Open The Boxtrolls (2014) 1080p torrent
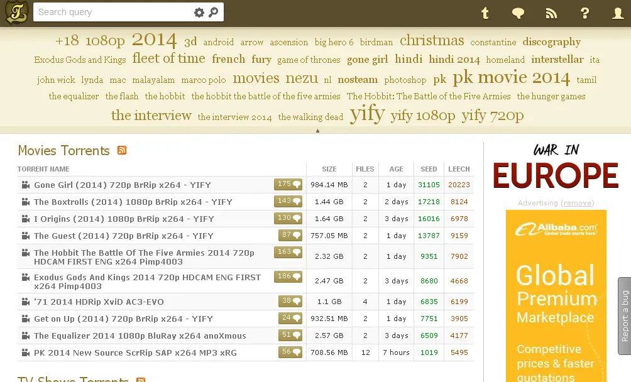The image size is (631, 382). (x=133, y=202)
